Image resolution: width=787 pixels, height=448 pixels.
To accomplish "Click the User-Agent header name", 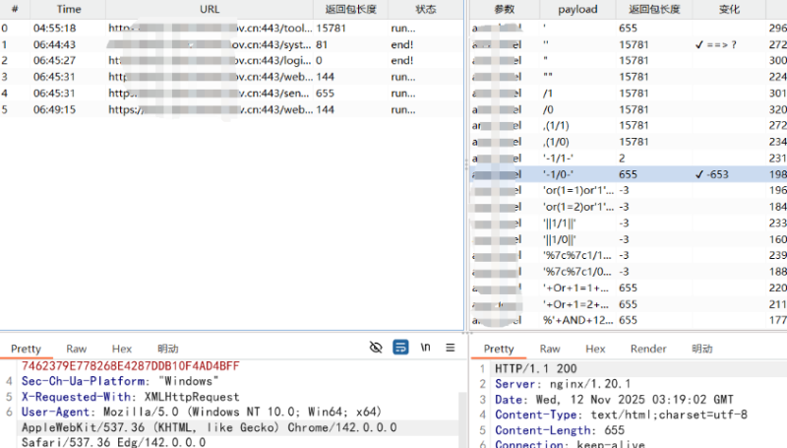I will coord(55,412).
